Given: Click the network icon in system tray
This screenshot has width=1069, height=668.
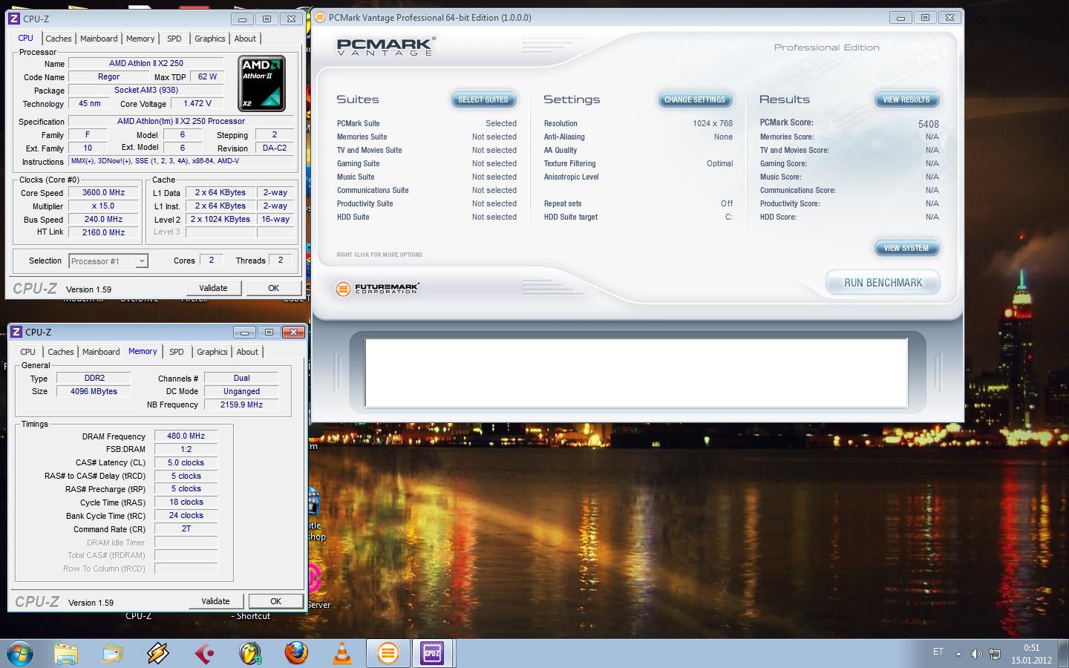Looking at the screenshot, I should tap(994, 654).
